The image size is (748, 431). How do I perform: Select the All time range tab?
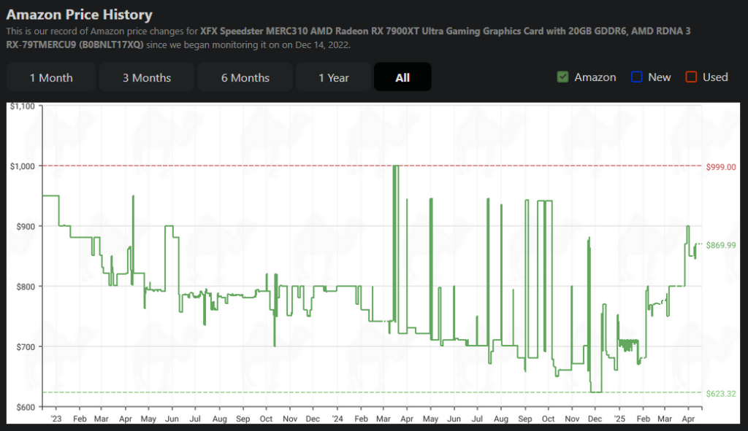(x=402, y=77)
